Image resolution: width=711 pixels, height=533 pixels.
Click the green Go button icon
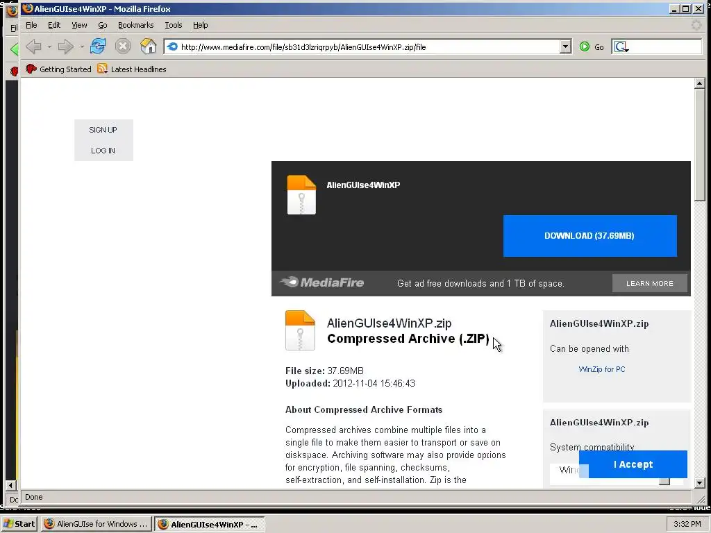(x=585, y=46)
